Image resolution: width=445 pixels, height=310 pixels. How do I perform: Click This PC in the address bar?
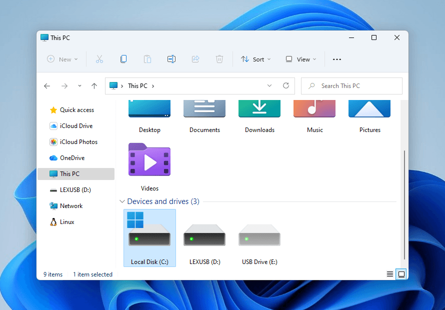137,86
